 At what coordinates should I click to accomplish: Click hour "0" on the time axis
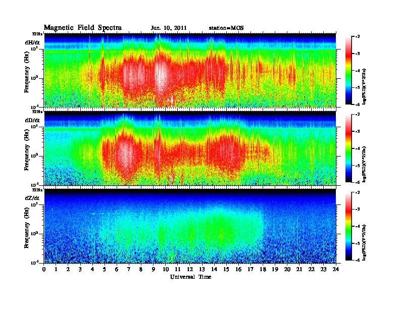click(x=44, y=269)
